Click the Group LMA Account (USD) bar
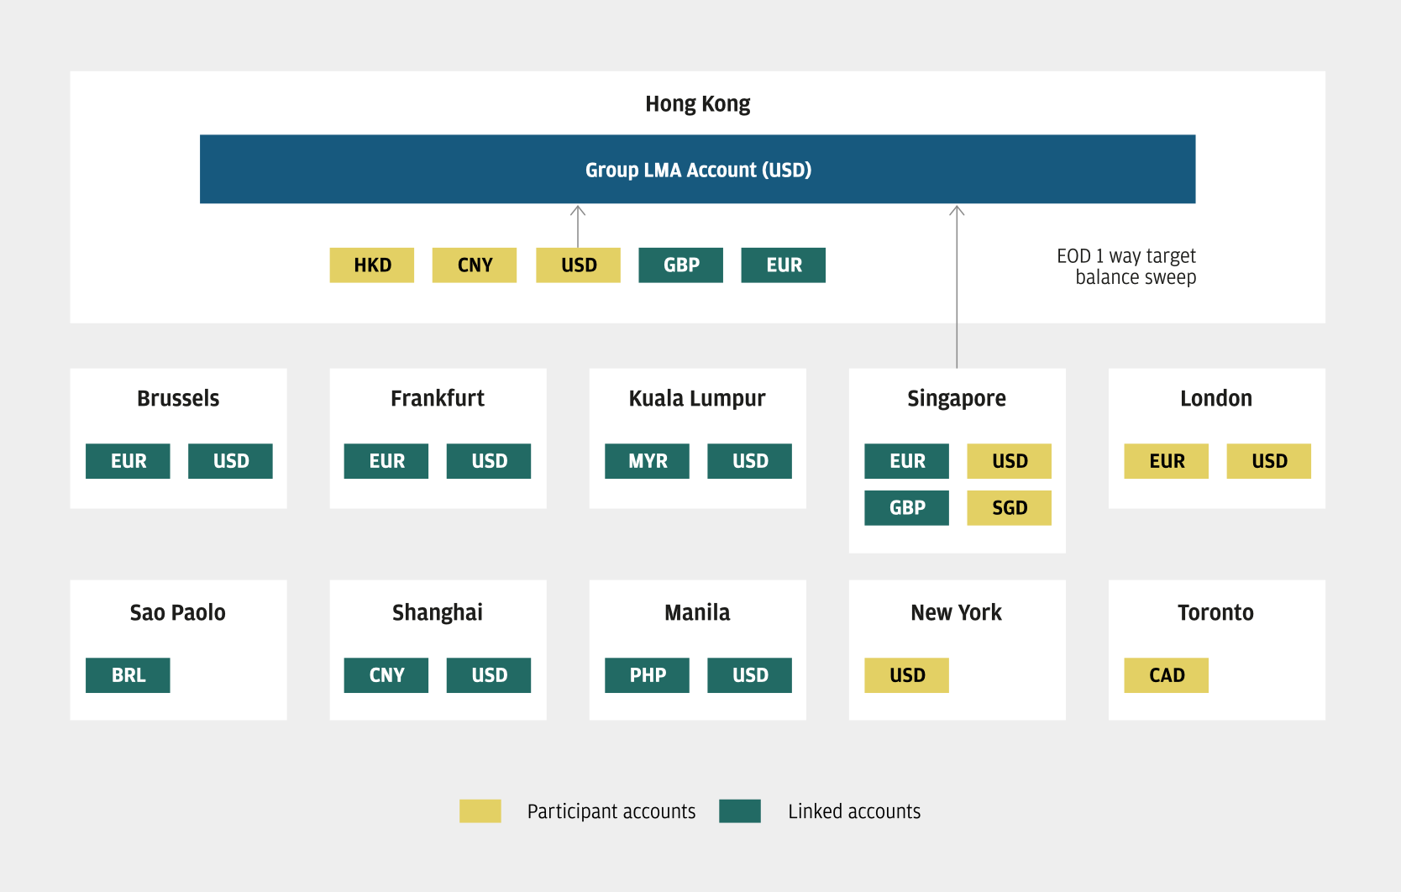1401x892 pixels. pos(697,169)
